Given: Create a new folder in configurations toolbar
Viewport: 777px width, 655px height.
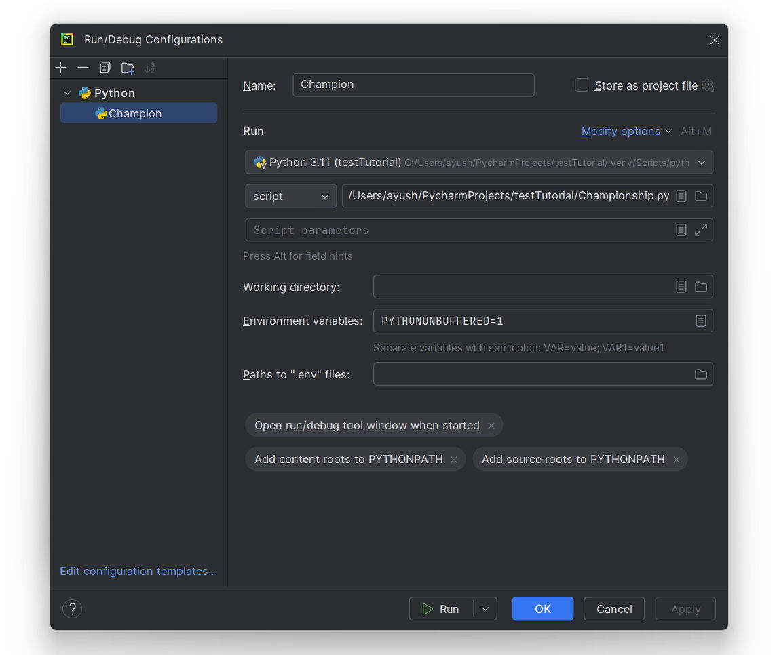Looking at the screenshot, I should [x=128, y=68].
